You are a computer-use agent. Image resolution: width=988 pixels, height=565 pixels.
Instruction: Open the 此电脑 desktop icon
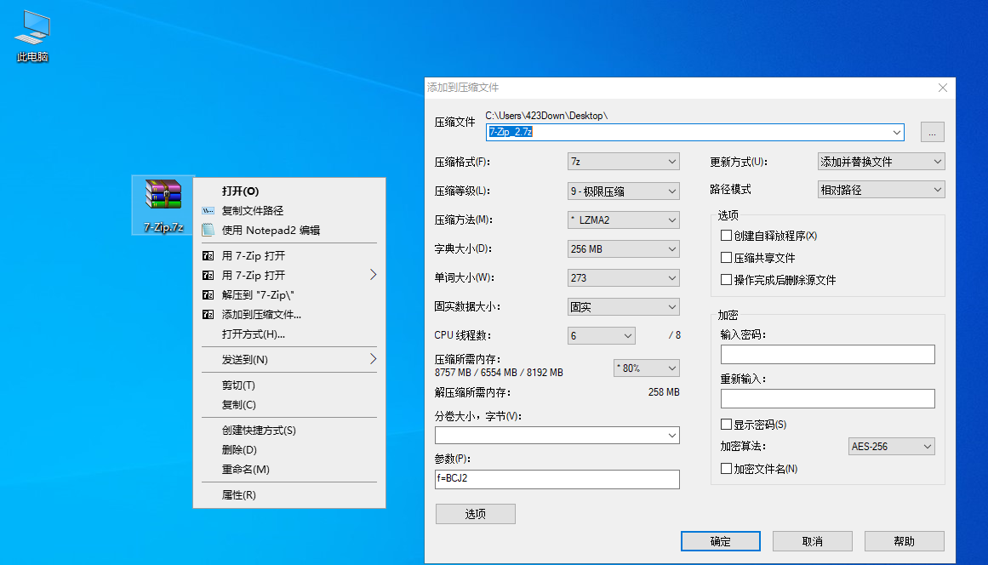pyautogui.click(x=32, y=34)
